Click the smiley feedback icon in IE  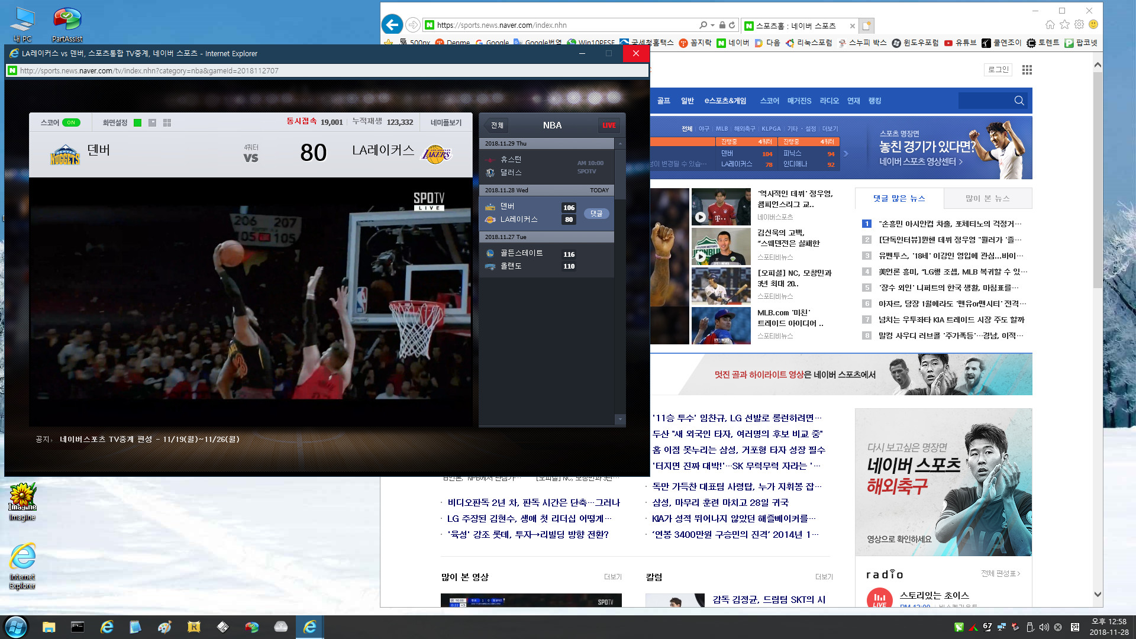[1093, 24]
